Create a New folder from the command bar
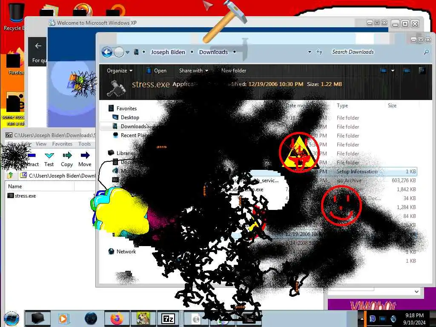This screenshot has width=436, height=327. [x=234, y=71]
